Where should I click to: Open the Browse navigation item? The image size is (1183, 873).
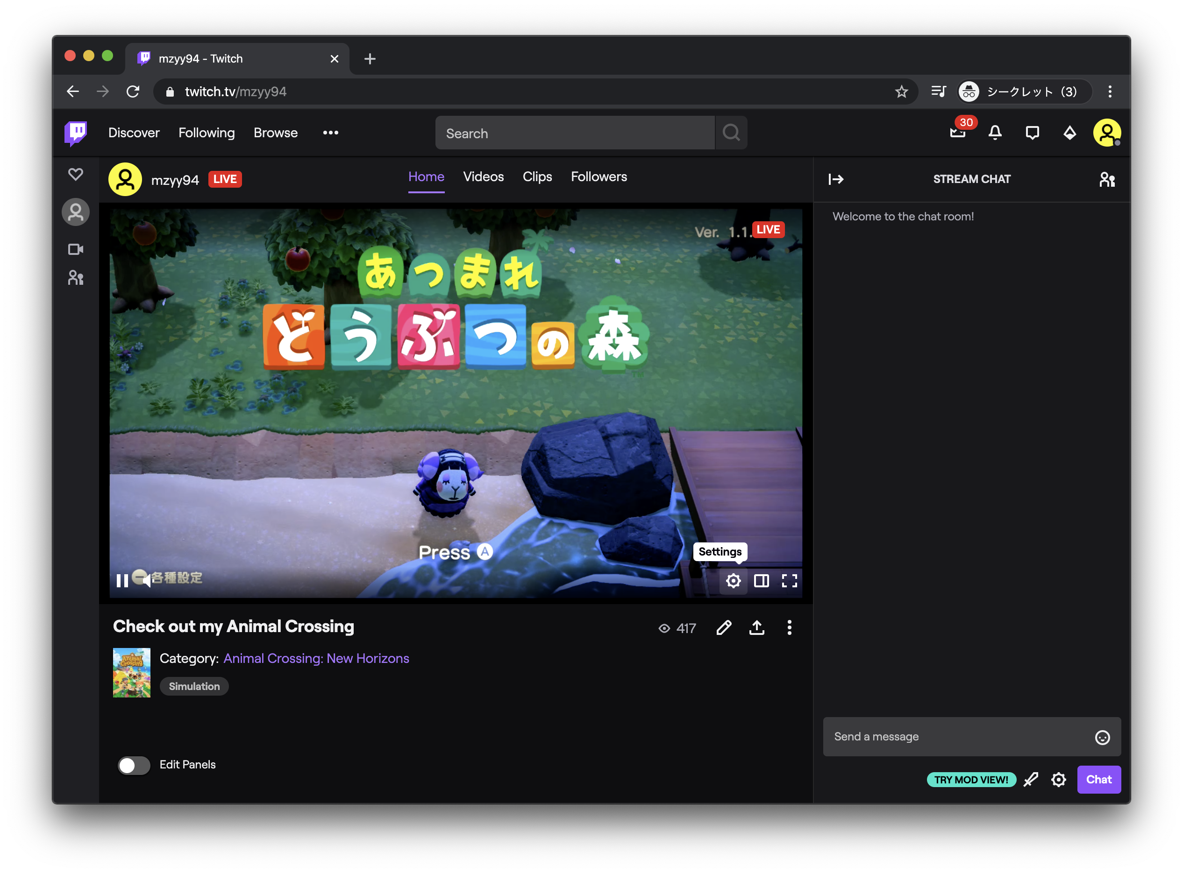(276, 133)
